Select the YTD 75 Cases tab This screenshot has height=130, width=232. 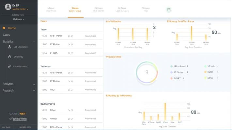(x=146, y=9)
